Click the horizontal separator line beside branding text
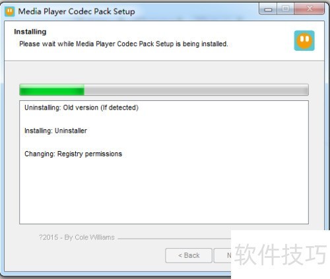 point(174,238)
